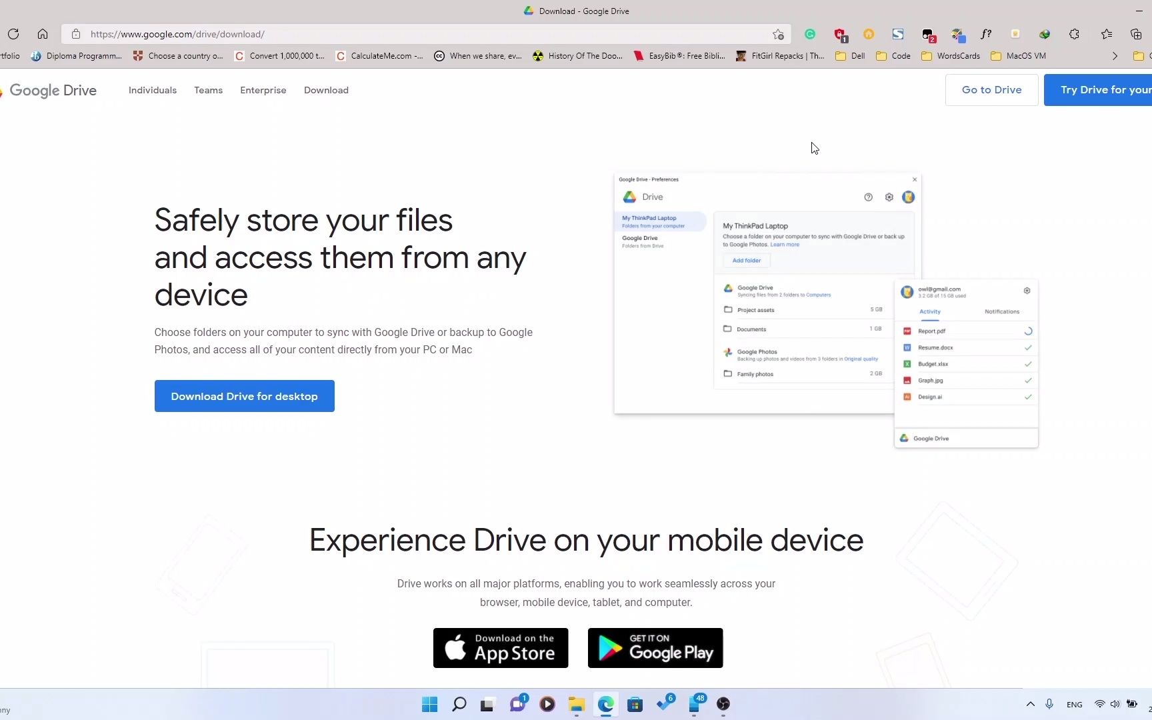Show hidden system tray icons
Screen dimensions: 1152x720
click(1031, 704)
